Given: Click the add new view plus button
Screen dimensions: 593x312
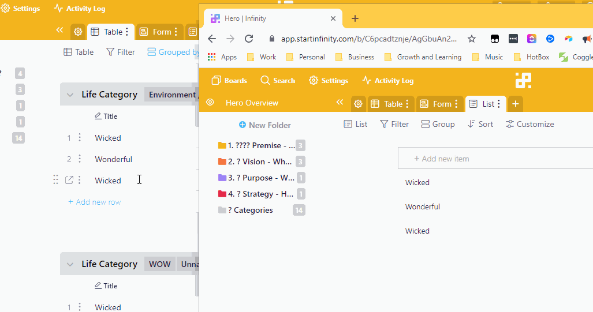Looking at the screenshot, I should (516, 104).
